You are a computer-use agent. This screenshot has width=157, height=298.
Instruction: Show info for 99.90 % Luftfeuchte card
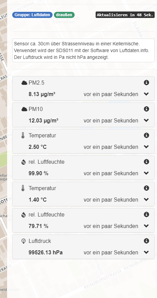click(x=146, y=162)
